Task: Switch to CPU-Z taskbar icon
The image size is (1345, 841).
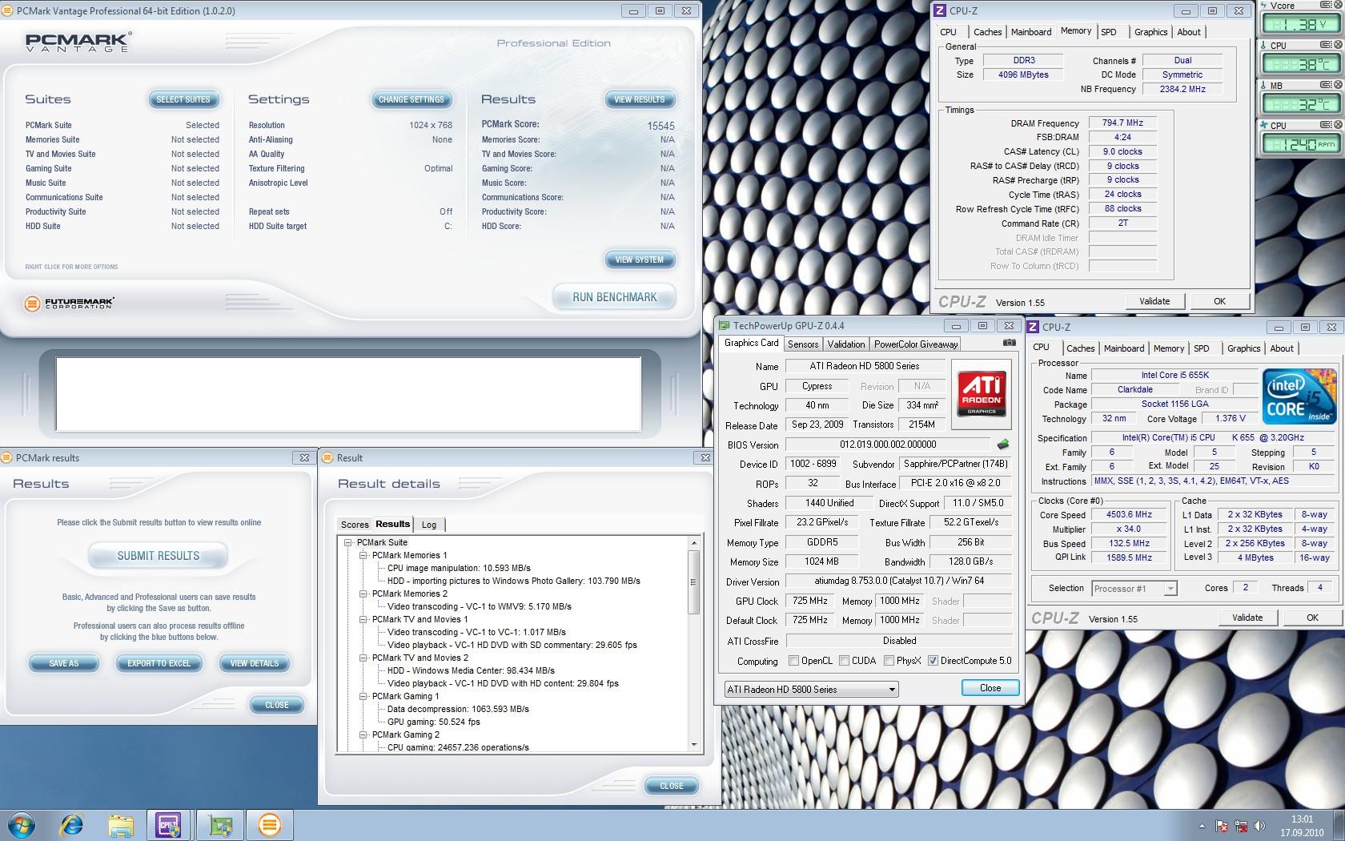Action: 169,824
